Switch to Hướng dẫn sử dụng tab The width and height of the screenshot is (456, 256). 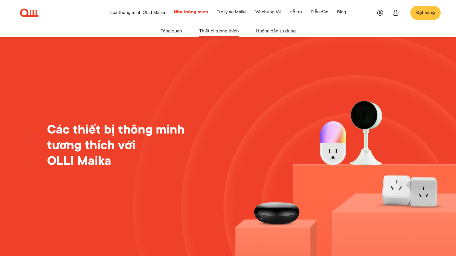(276, 31)
